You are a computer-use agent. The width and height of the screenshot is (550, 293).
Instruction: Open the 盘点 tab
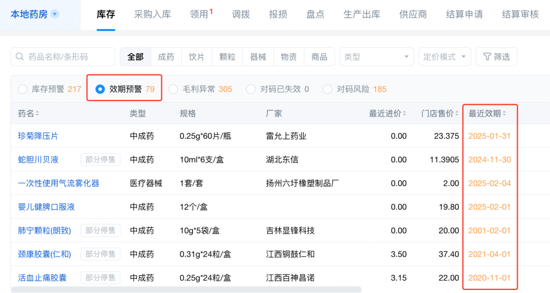point(315,14)
